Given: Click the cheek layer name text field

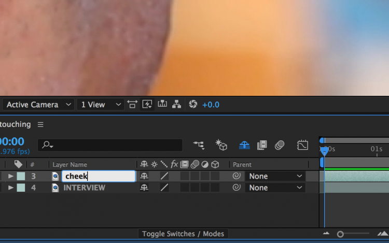Looking at the screenshot, I should pos(99,176).
